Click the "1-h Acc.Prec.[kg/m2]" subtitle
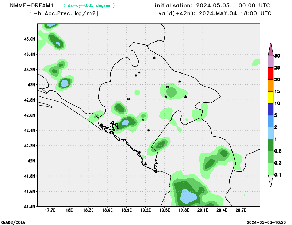This screenshot has width=292, height=225. (64, 13)
